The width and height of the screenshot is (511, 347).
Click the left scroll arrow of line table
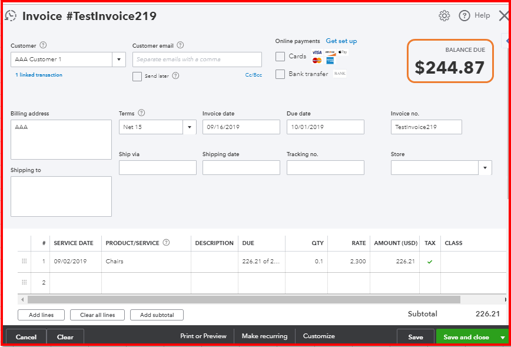click(x=22, y=300)
